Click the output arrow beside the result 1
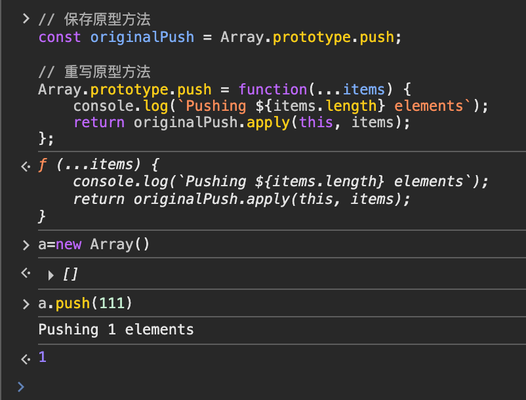This screenshot has width=526, height=400. pyautogui.click(x=25, y=358)
